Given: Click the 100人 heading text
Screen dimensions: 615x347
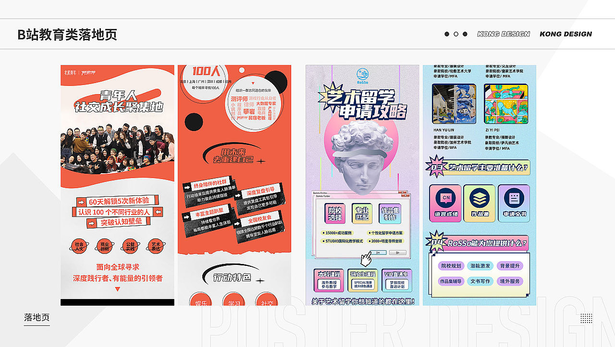Looking at the screenshot, I should click(x=206, y=72).
